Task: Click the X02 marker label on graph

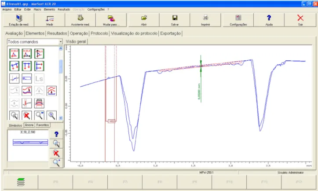Action: 112,121
